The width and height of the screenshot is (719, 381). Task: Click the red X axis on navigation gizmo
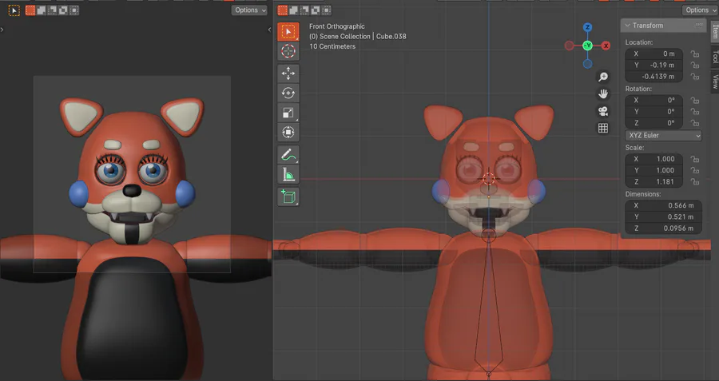coord(606,46)
